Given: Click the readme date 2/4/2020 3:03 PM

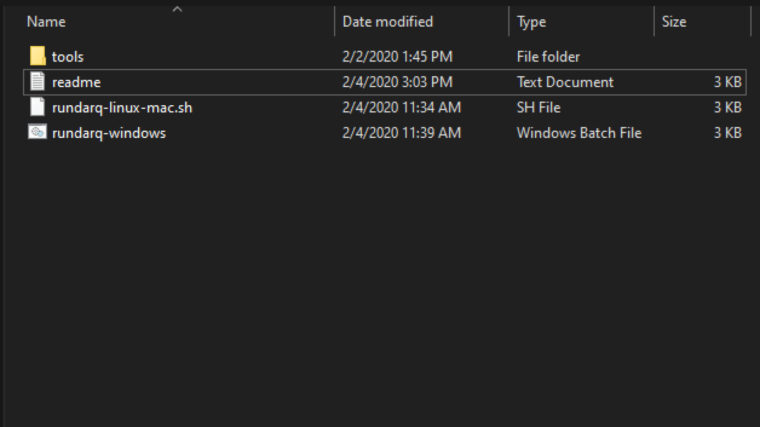Looking at the screenshot, I should [x=397, y=82].
